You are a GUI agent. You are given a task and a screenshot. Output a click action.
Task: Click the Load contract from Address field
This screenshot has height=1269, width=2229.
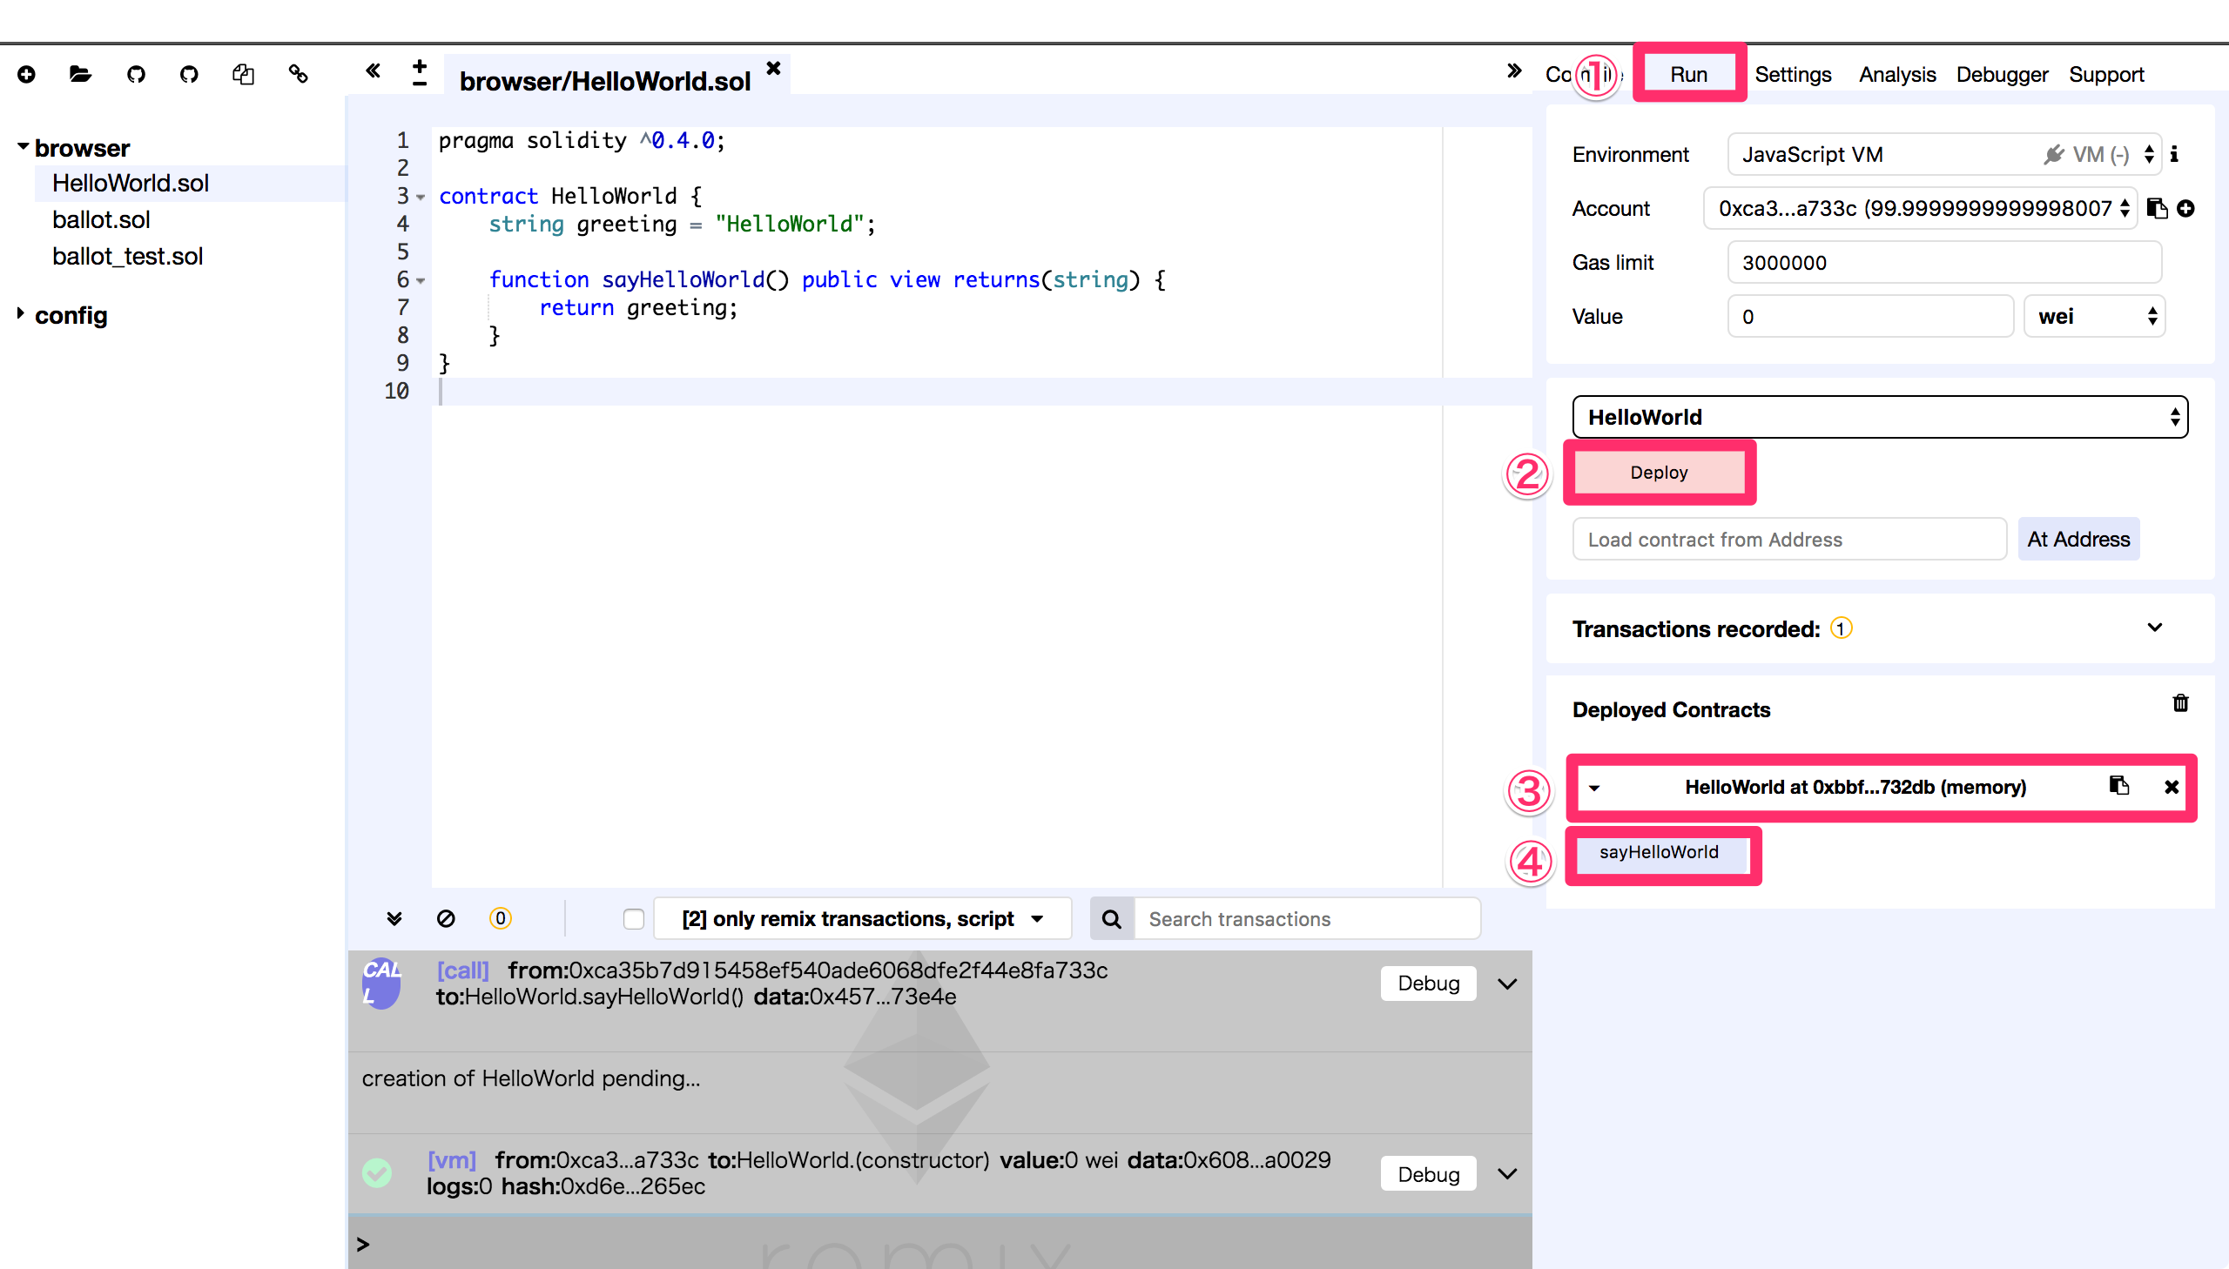[x=1789, y=539]
